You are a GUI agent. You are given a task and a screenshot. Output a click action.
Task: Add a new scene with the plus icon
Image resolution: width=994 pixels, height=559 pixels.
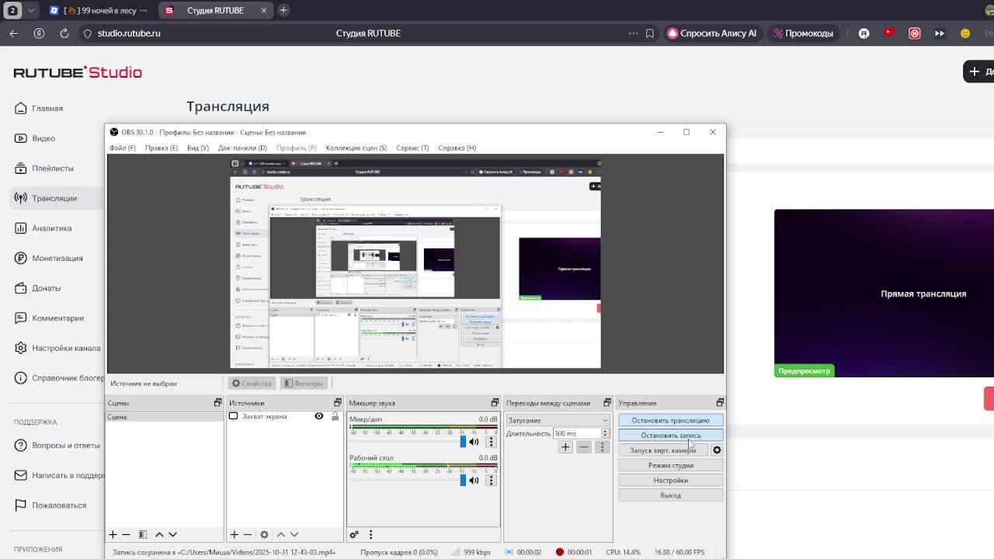[x=113, y=534]
